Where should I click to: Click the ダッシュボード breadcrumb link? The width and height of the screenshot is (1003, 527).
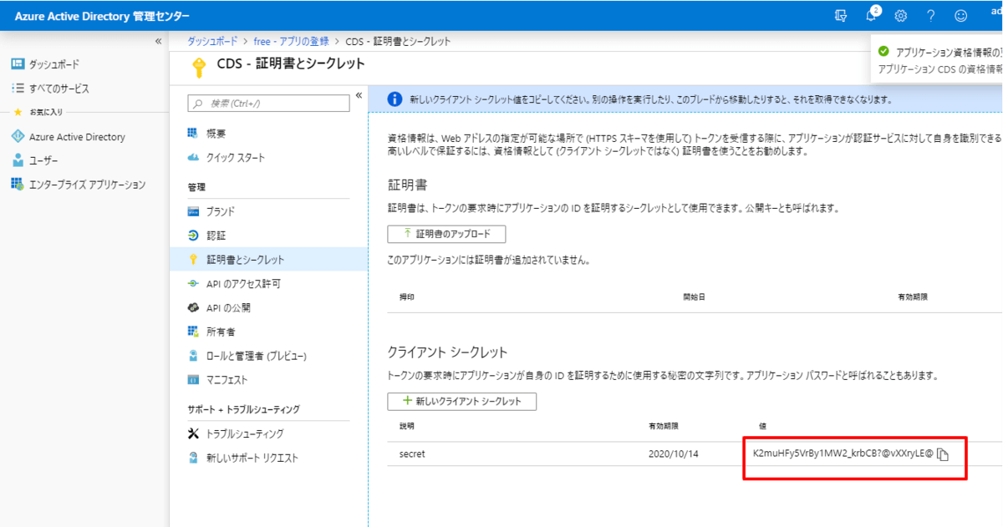click(x=211, y=41)
